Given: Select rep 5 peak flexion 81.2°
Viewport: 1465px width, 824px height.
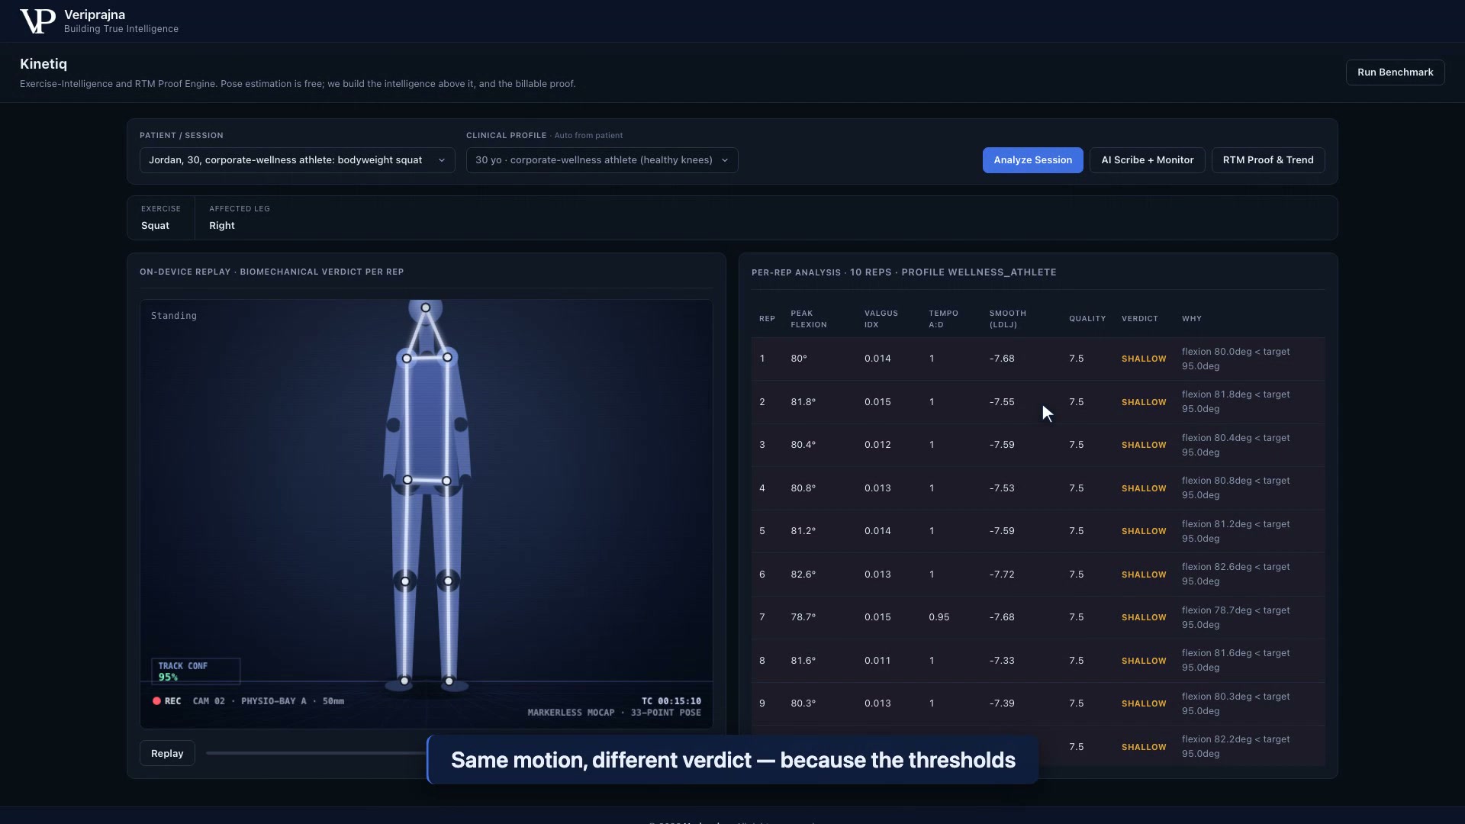Looking at the screenshot, I should click(x=803, y=531).
